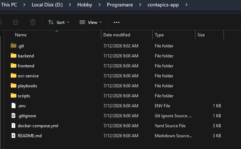This screenshot has height=149, width=241.
Task: Select the file name ocr-service
Action: 28,76
